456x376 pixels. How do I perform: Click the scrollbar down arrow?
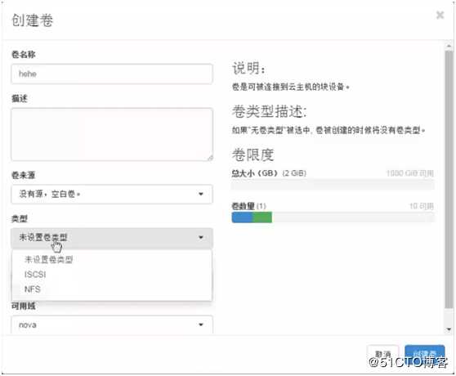449,329
